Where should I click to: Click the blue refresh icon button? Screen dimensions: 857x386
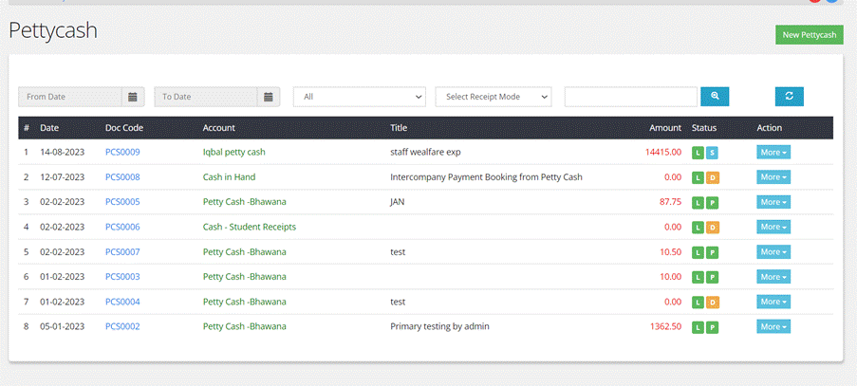coord(789,97)
